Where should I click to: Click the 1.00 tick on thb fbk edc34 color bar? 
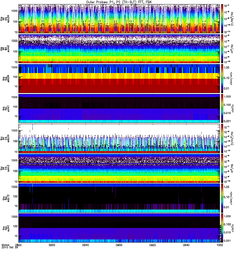coord(227,67)
